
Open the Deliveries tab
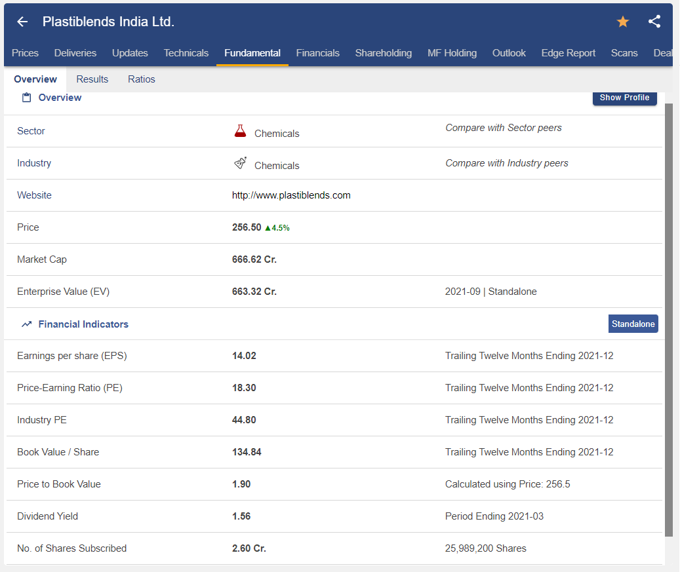coord(75,53)
